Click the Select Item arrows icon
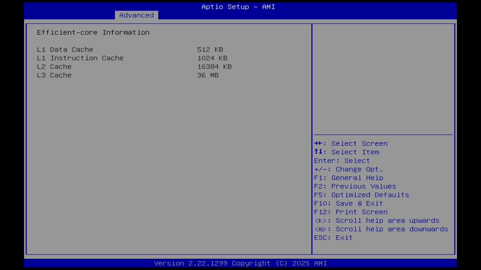This screenshot has width=481, height=270. click(319, 152)
